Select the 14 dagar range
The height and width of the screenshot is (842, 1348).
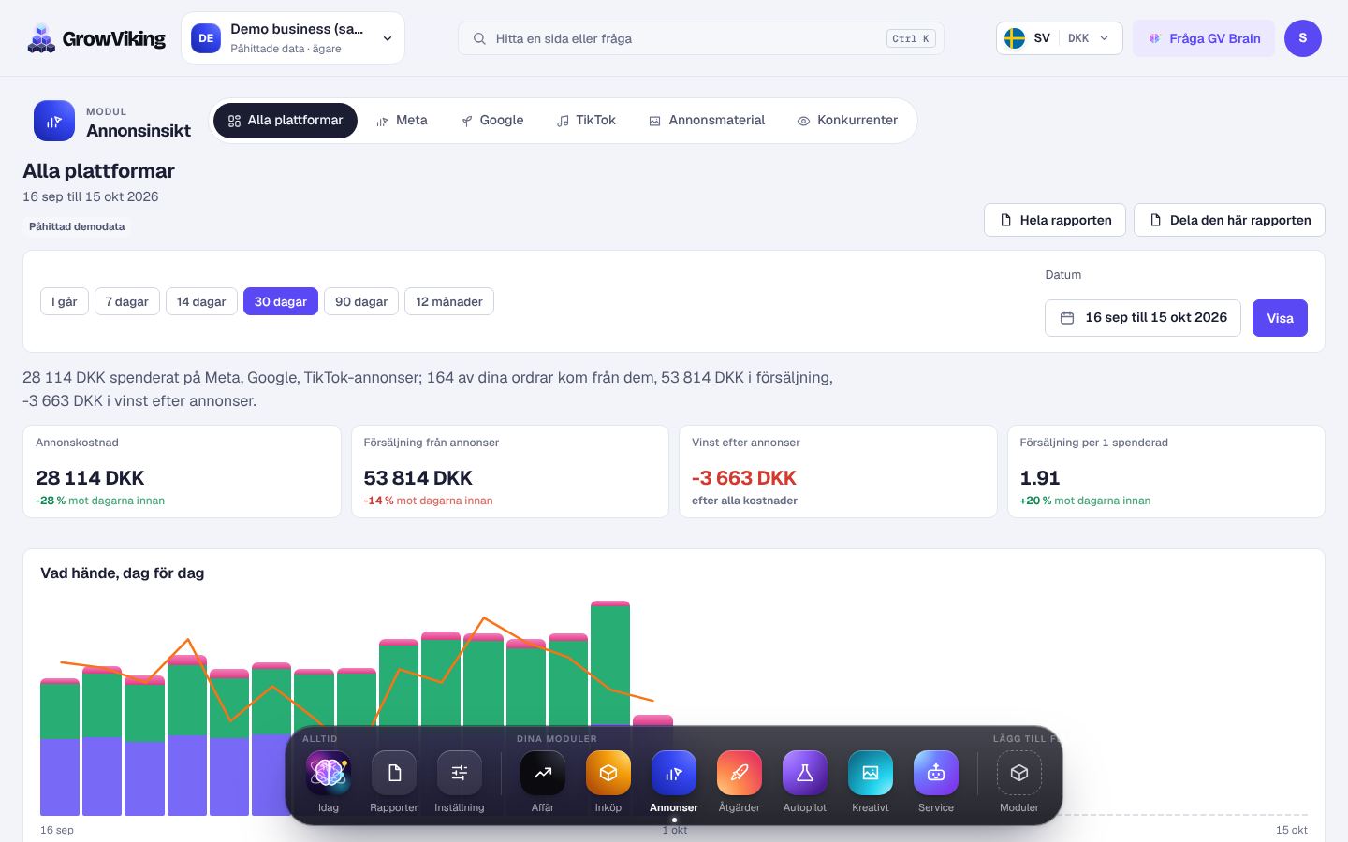201,301
